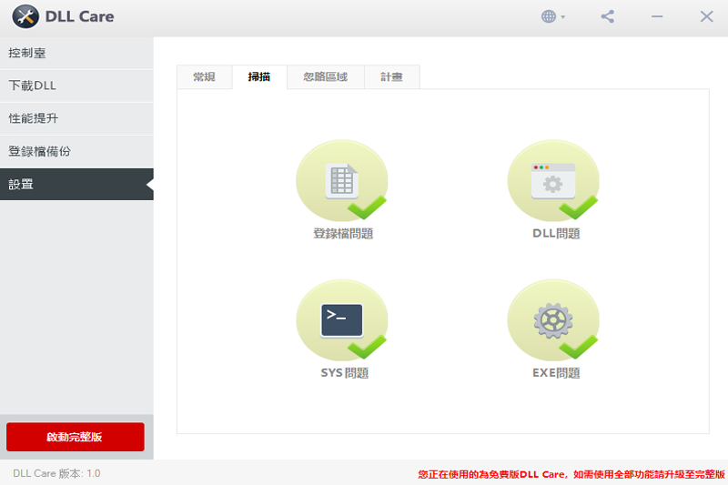Click the DLL問題 label
This screenshot has width=728, height=485.
(x=556, y=234)
